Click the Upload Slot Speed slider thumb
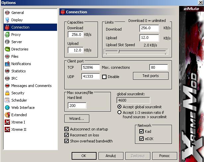The image size is (204, 162). 119,51
